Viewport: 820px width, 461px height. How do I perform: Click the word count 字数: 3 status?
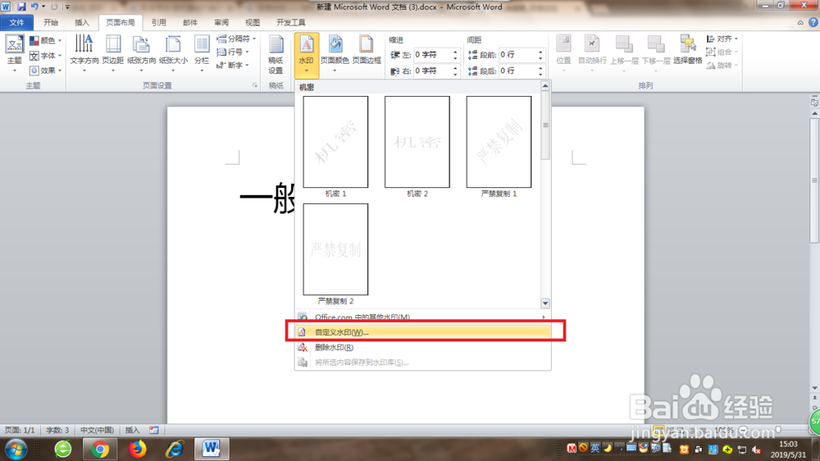point(57,430)
